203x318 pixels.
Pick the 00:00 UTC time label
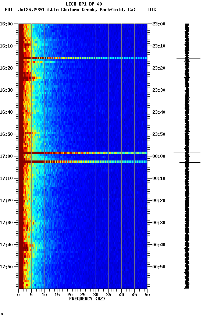159,156
